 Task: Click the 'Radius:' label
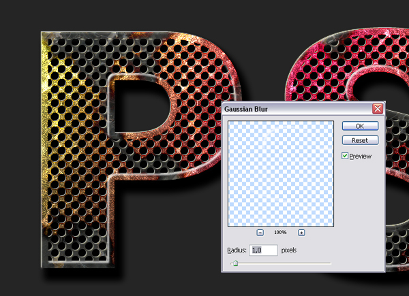point(237,250)
